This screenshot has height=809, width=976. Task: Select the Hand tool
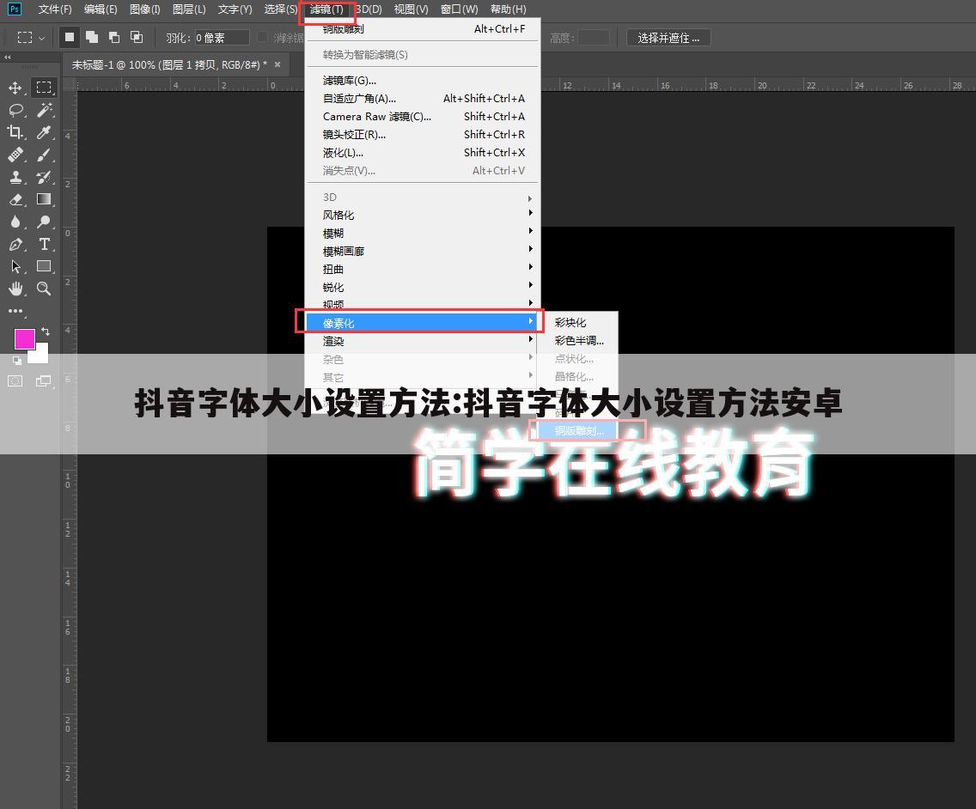pyautogui.click(x=15, y=289)
